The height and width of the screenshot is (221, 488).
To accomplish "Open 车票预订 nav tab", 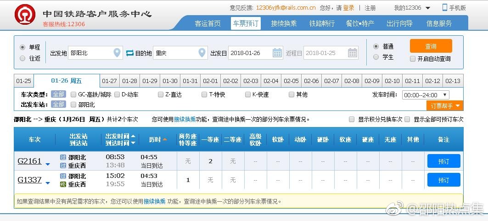I will tap(246, 23).
